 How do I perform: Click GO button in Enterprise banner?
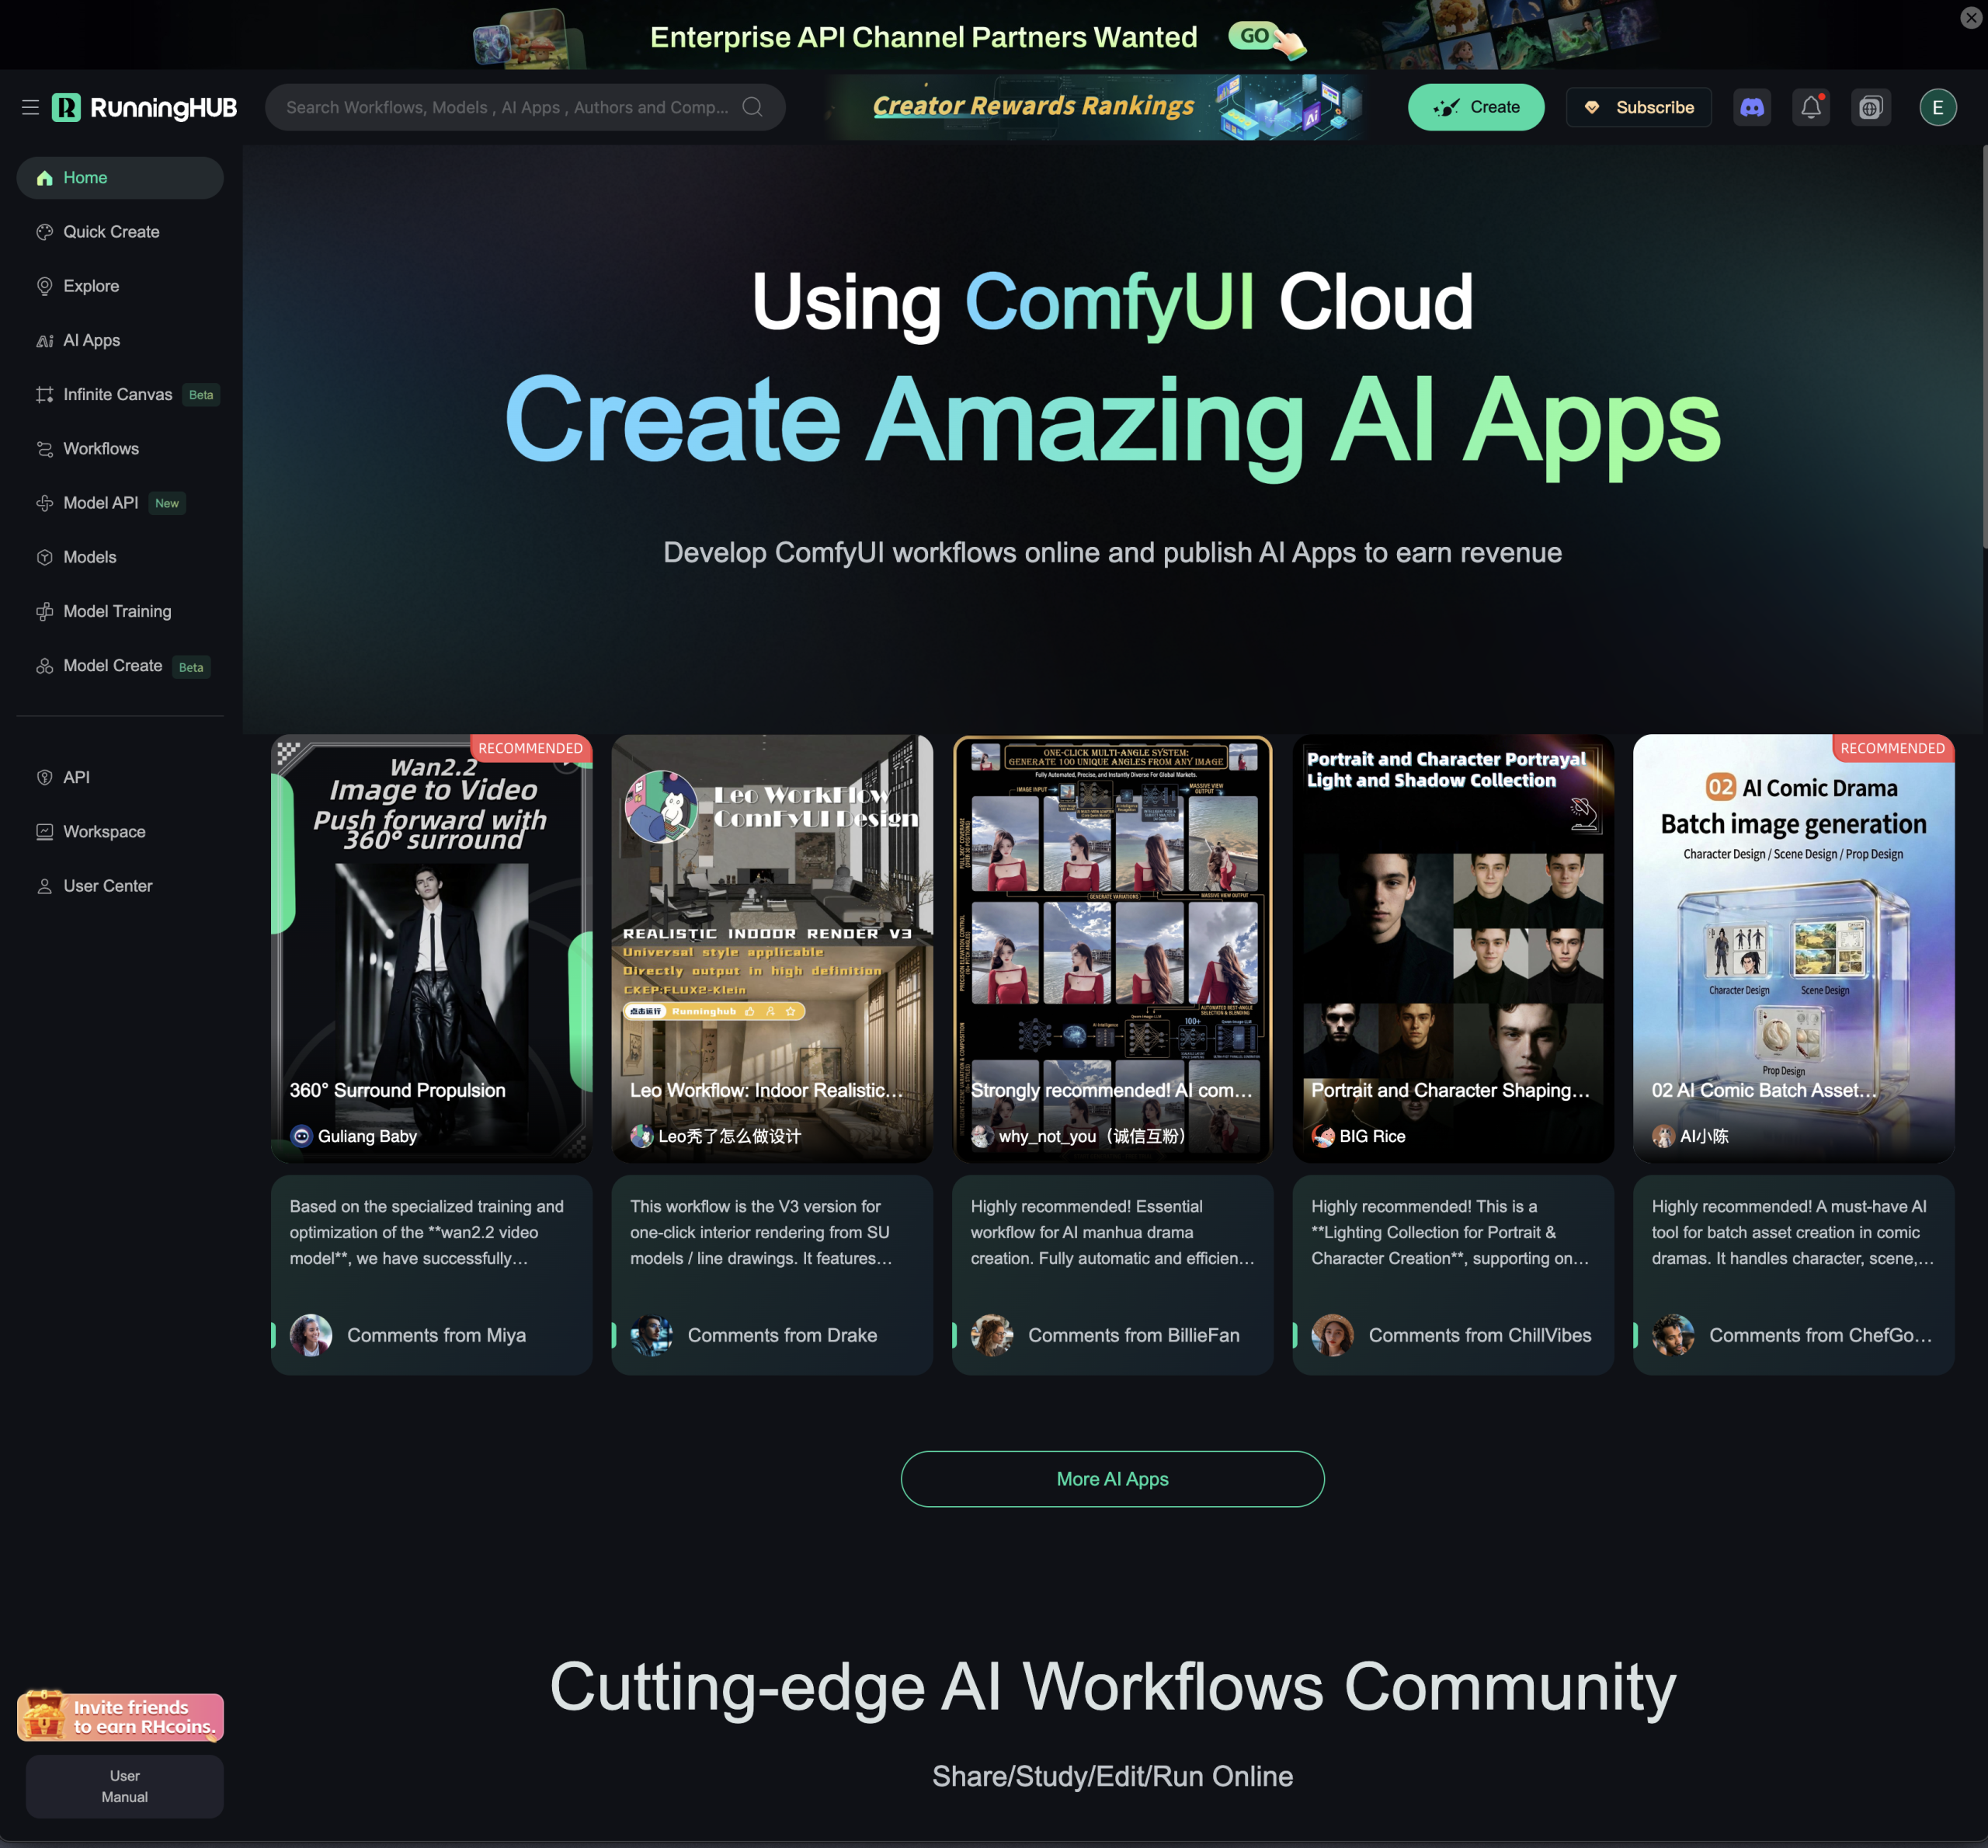[1254, 36]
